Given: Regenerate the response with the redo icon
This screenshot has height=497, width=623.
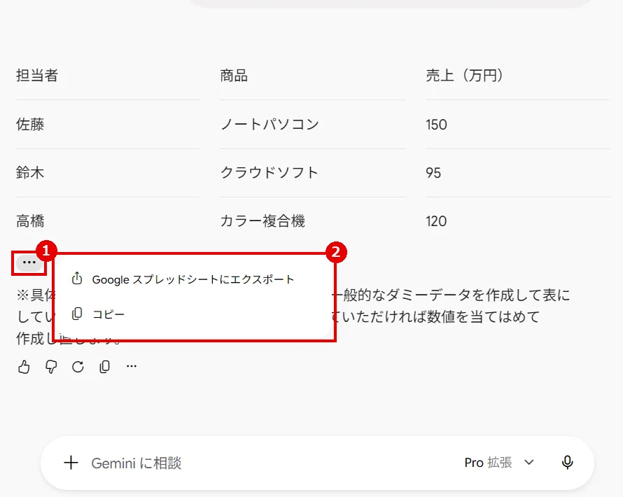Looking at the screenshot, I should [x=78, y=367].
